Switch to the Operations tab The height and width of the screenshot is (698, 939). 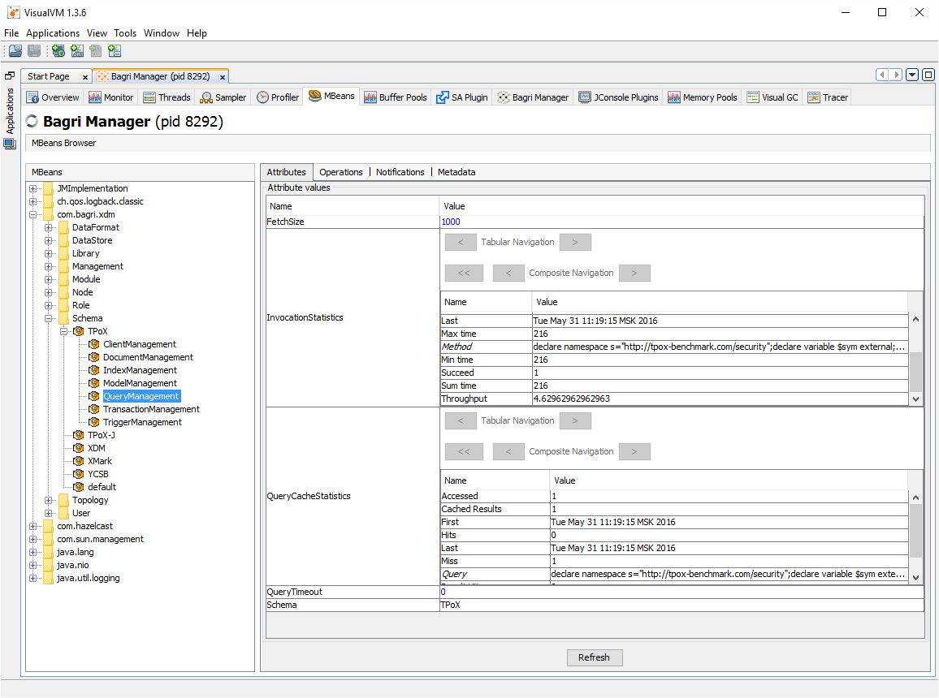(340, 172)
